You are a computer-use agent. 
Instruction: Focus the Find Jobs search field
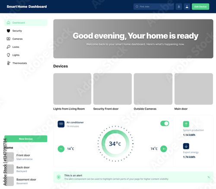154,6
